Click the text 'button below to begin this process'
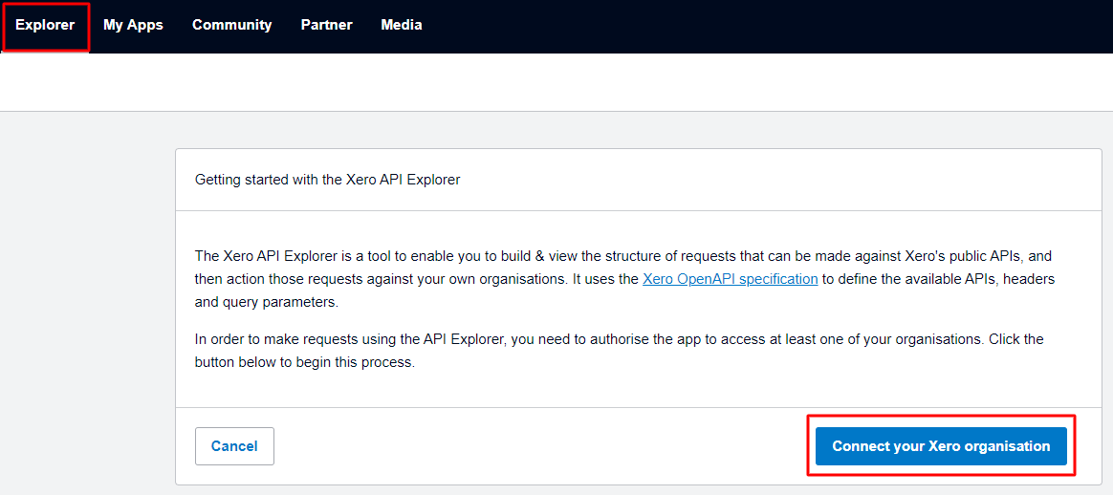Image resolution: width=1113 pixels, height=495 pixels. 304,363
